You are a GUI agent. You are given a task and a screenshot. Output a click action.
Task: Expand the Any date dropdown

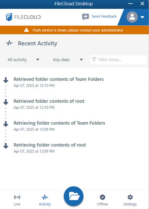pos(68,60)
